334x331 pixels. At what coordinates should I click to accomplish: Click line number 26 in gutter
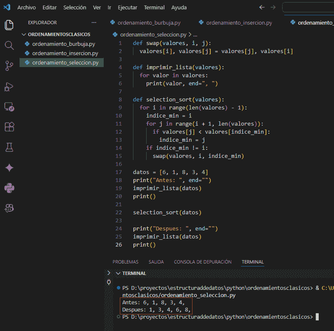119,244
